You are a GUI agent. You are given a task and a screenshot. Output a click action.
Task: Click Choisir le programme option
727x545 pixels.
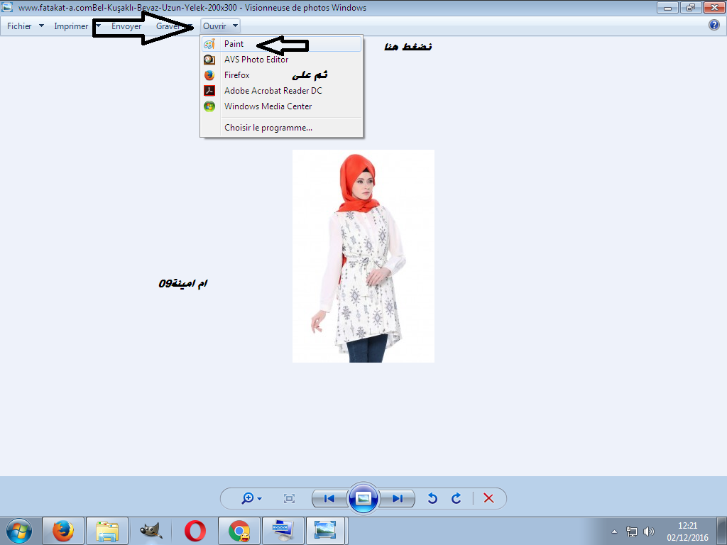(x=268, y=128)
